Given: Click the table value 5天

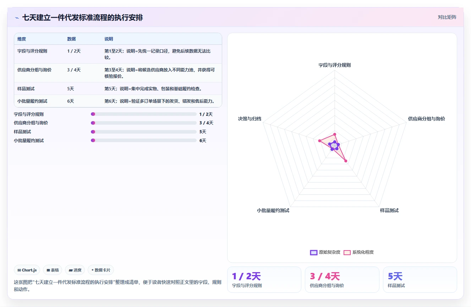Looking at the screenshot, I should pyautogui.click(x=71, y=89).
